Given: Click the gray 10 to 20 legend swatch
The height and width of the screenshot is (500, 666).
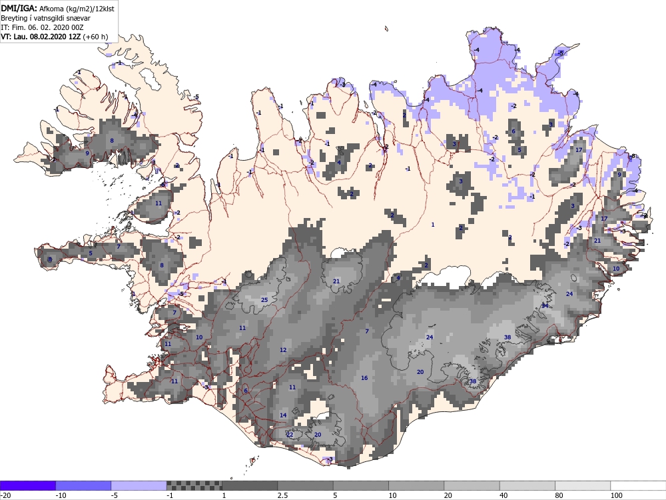Looking at the screenshot, I should (x=416, y=485).
